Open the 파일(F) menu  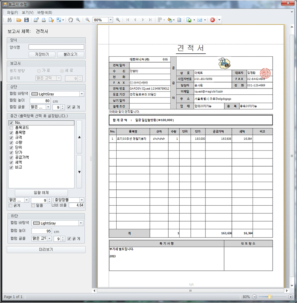[x=12, y=12]
